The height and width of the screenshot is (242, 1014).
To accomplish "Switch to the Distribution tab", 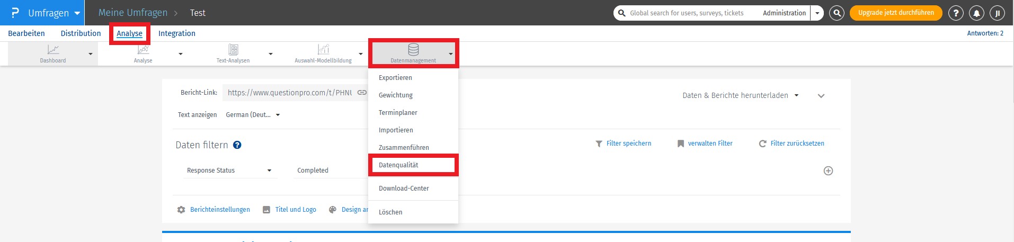I will pos(81,33).
